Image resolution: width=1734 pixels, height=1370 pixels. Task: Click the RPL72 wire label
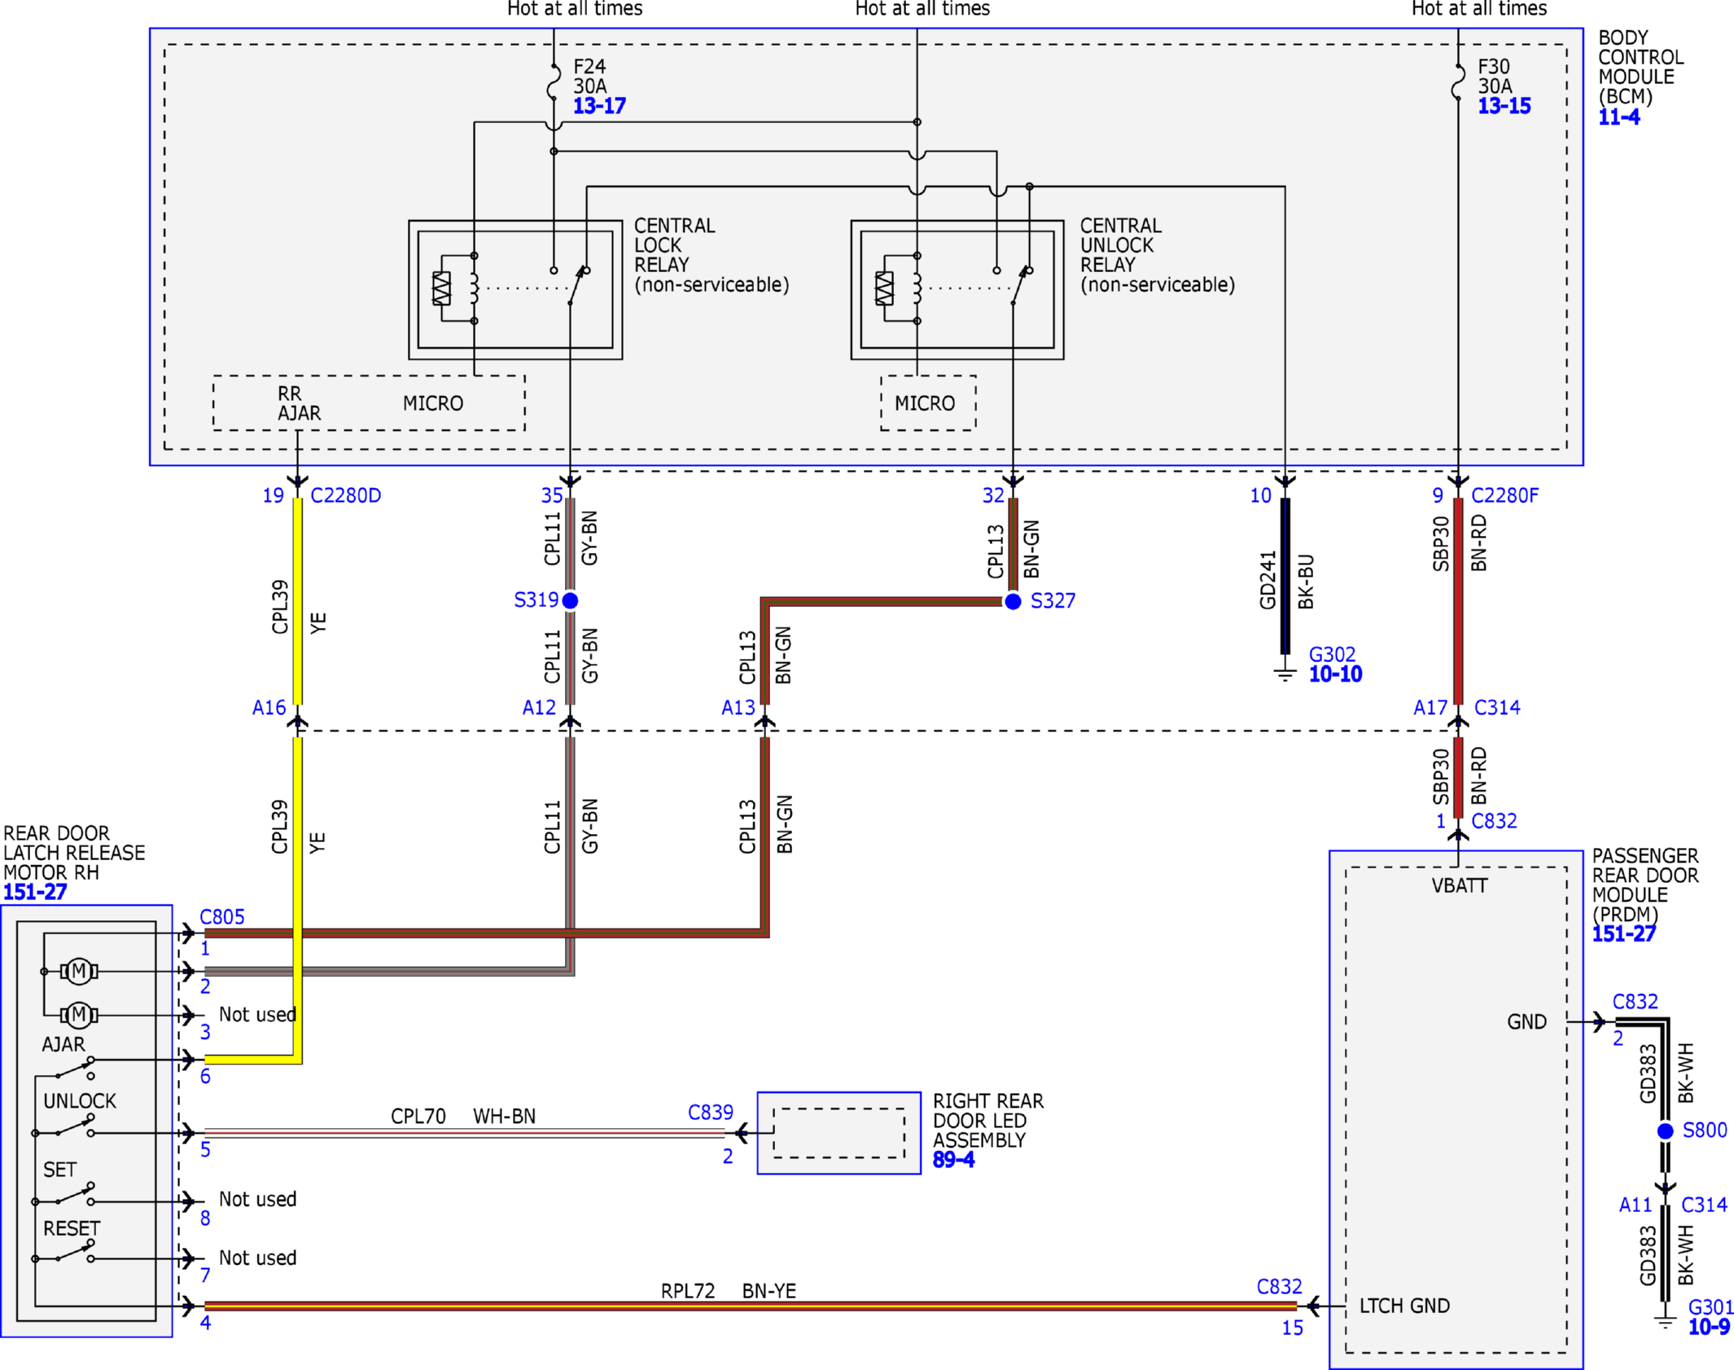(x=688, y=1291)
